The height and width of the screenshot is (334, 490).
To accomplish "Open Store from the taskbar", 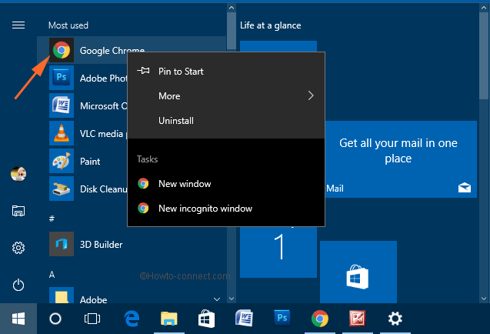I will pos(207,319).
